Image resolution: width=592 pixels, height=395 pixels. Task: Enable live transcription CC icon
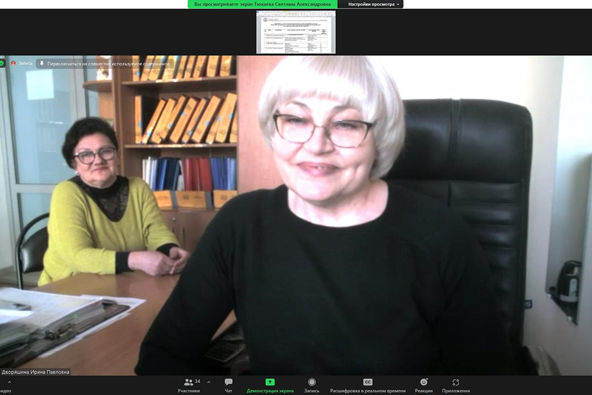[x=368, y=382]
